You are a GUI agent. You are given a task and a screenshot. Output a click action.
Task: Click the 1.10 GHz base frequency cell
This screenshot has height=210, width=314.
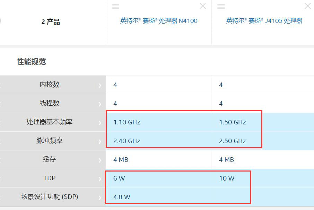coord(127,122)
